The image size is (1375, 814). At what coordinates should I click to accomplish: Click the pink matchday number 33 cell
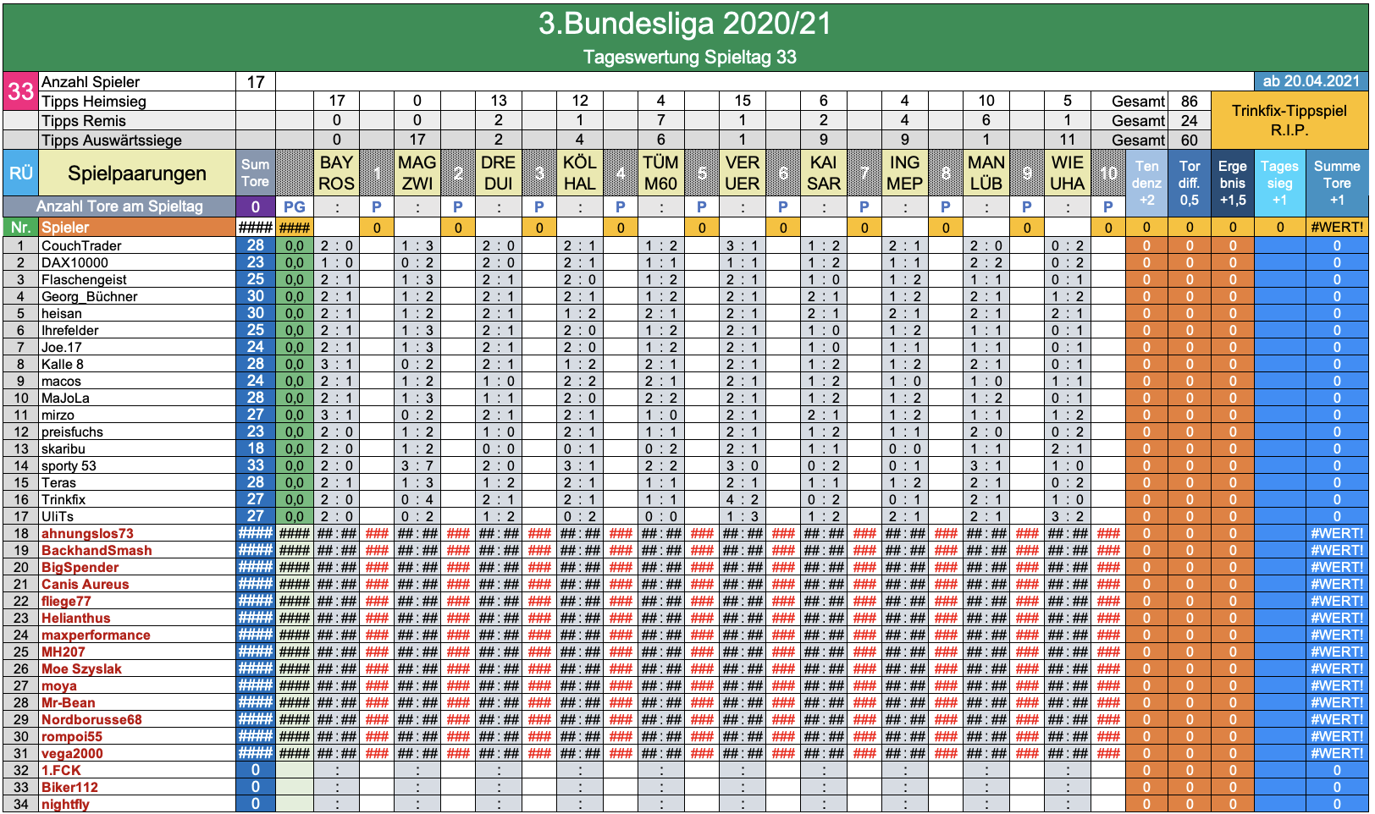[x=20, y=91]
